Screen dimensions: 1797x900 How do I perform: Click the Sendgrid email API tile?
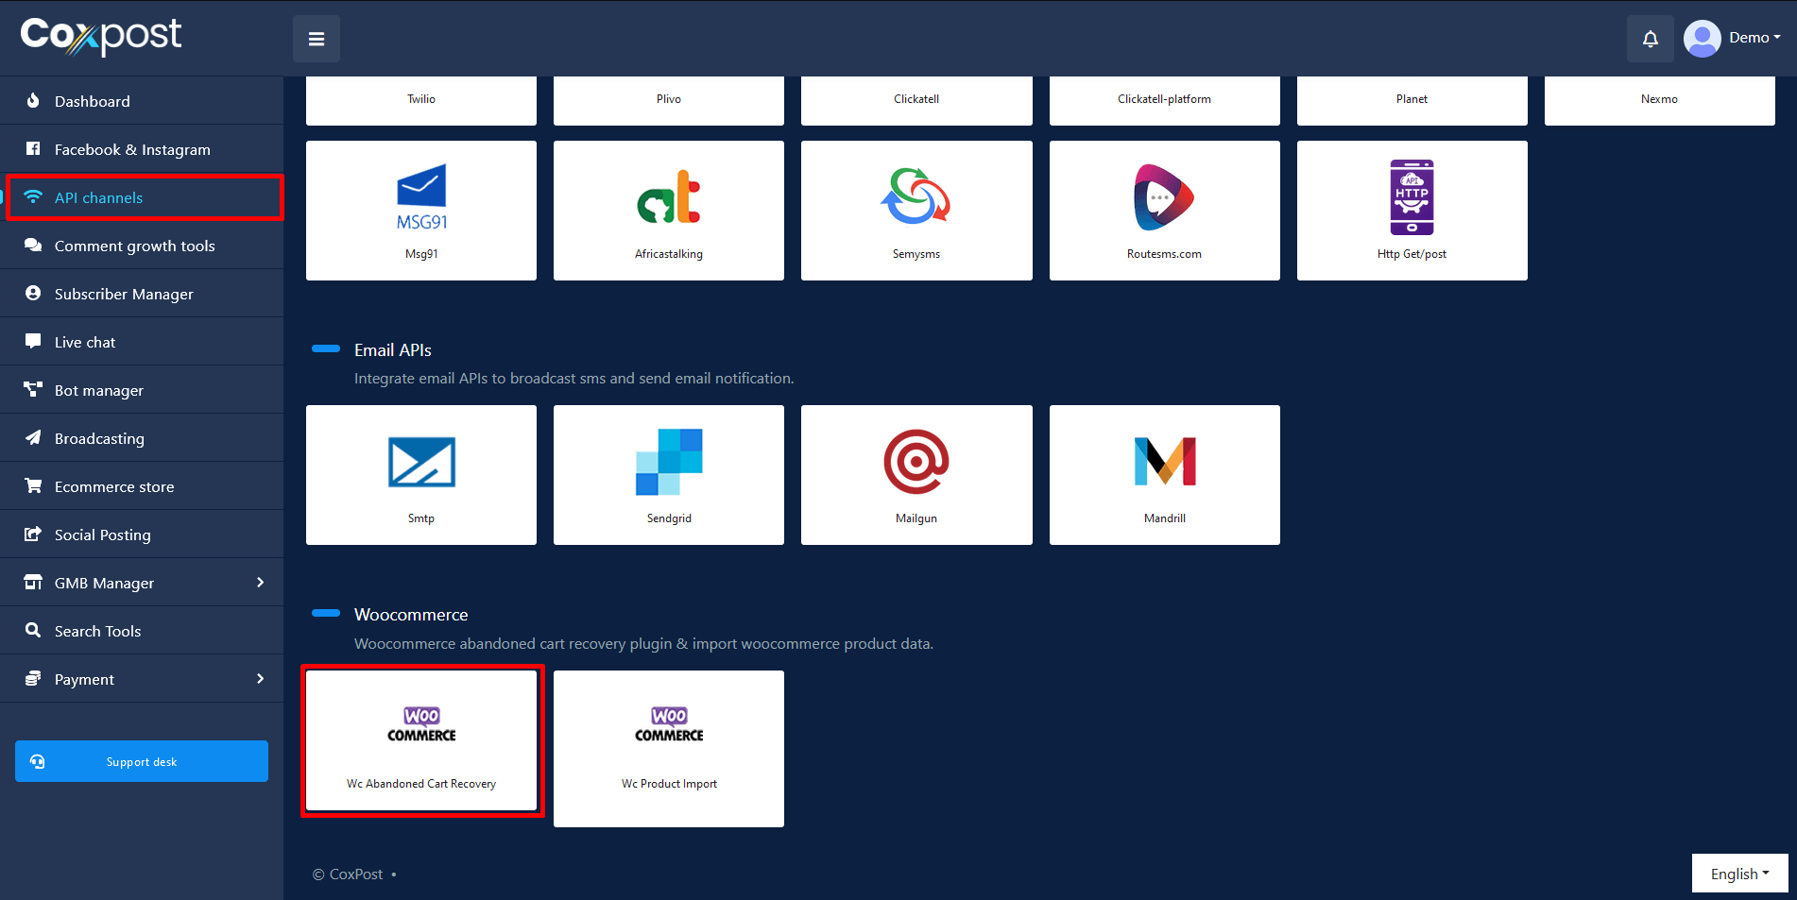669,475
